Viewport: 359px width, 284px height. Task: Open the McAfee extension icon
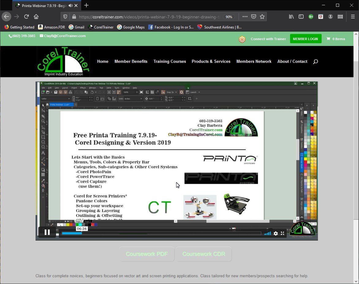pyautogui.click(x=320, y=17)
